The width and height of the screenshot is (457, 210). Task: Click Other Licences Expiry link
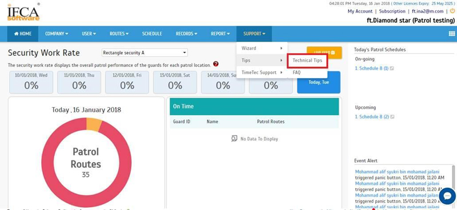coord(423,4)
